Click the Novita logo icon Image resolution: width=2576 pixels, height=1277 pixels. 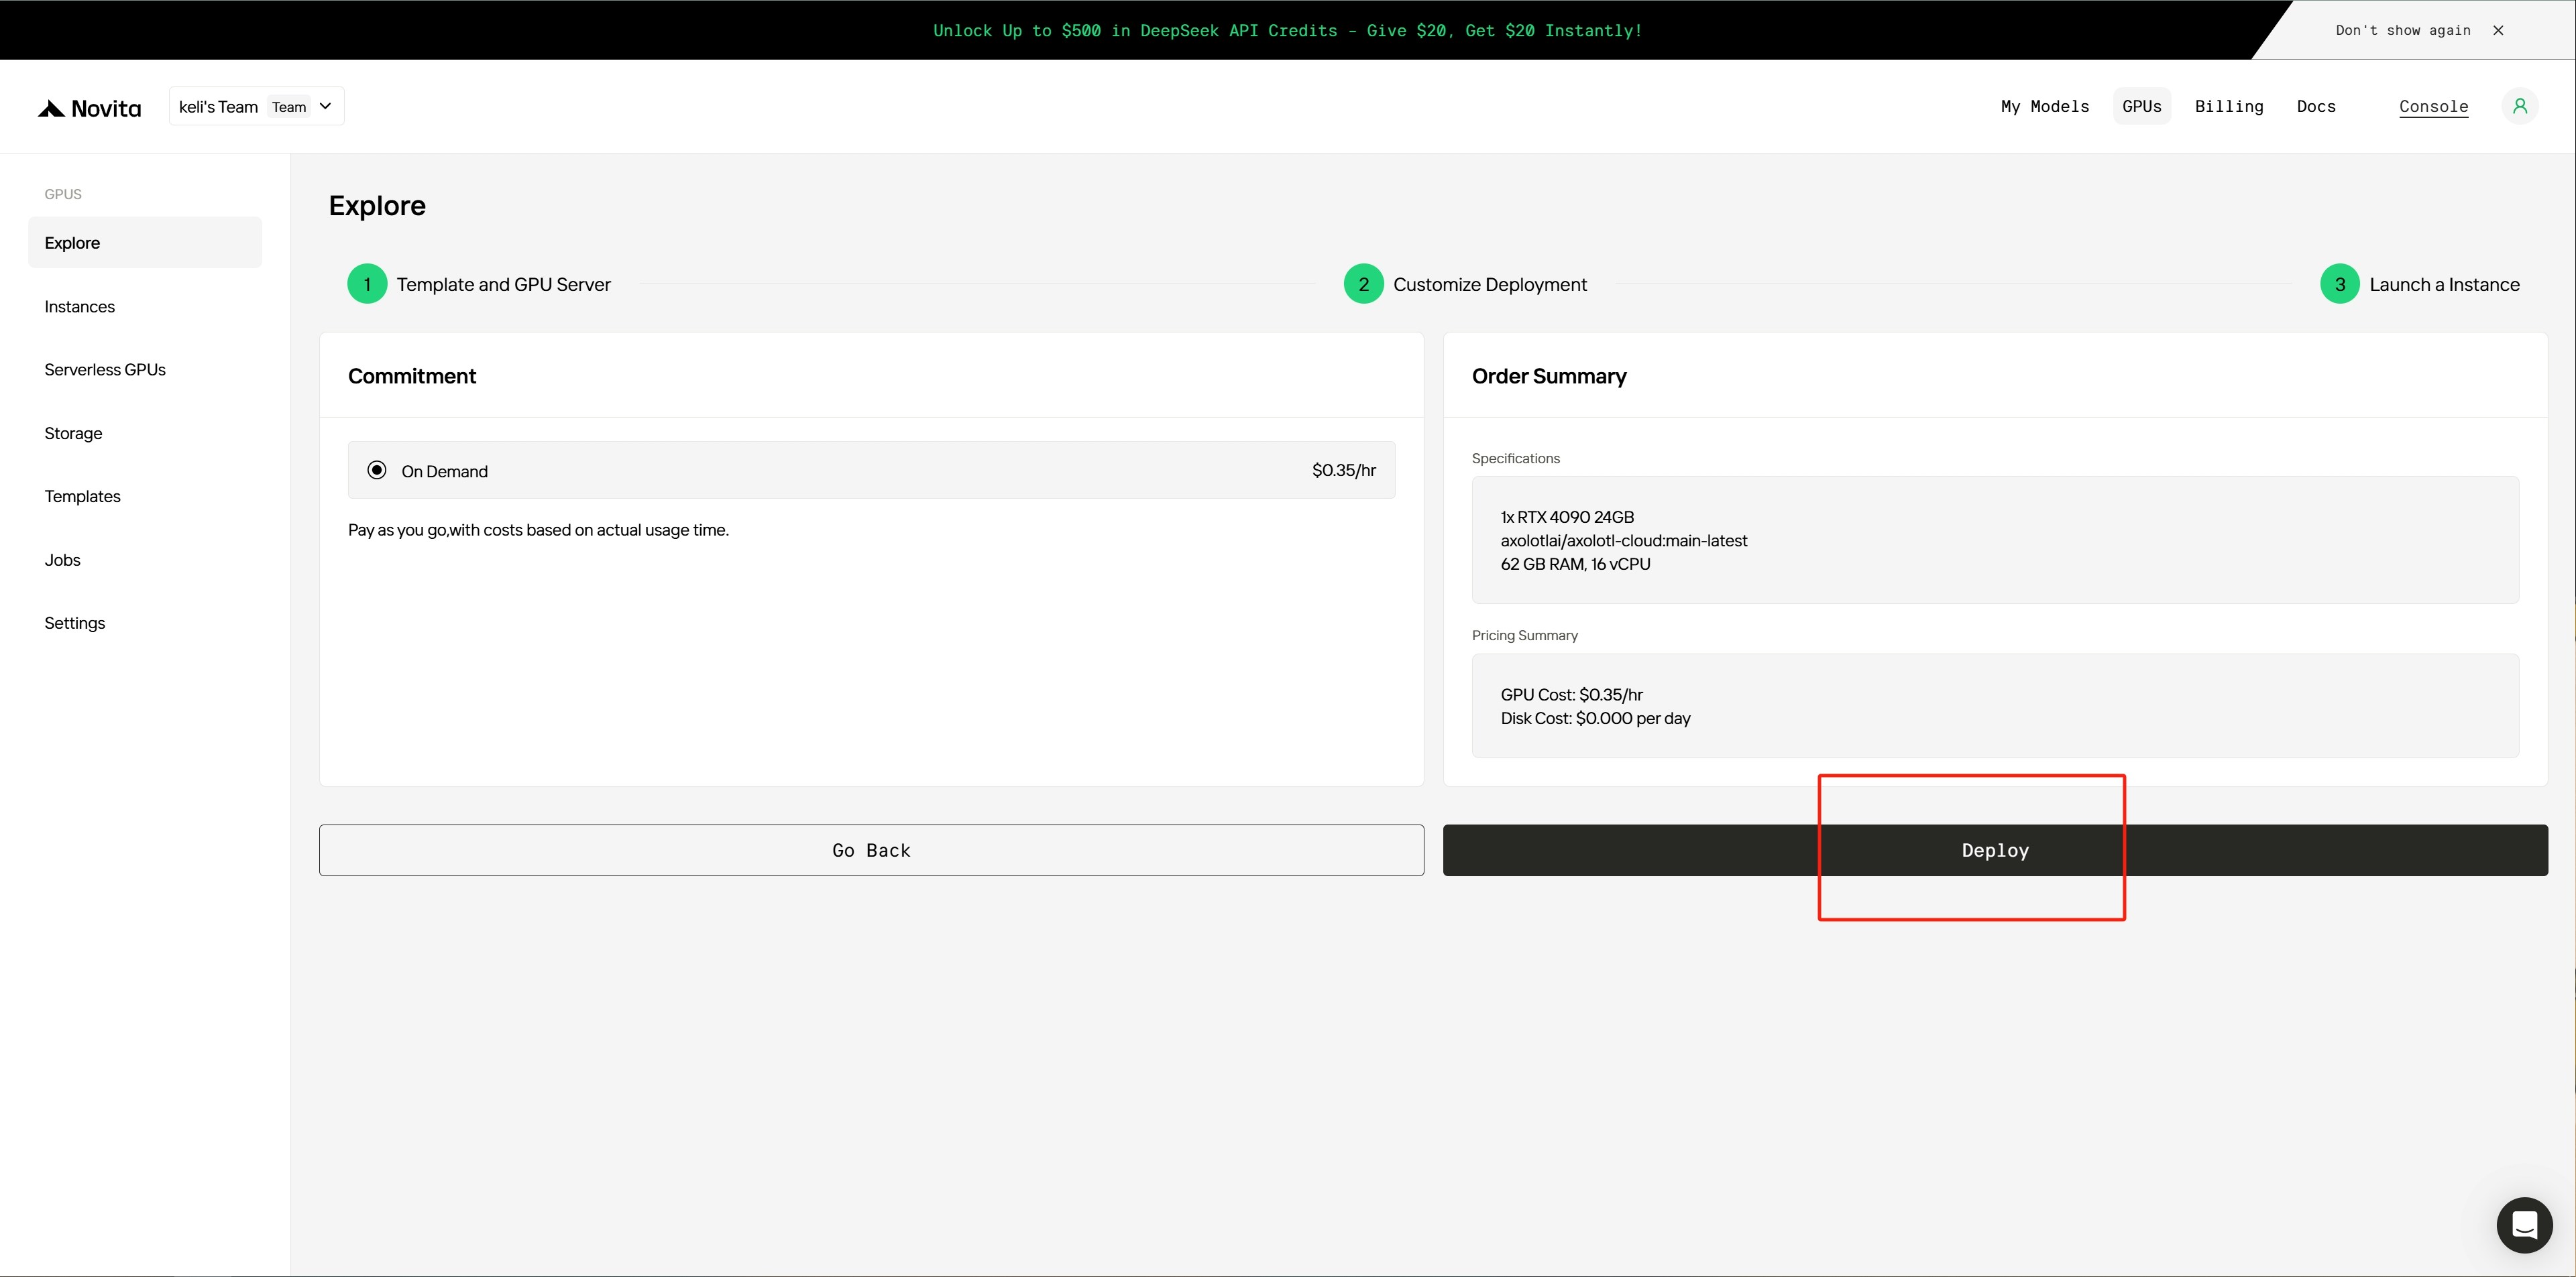click(x=51, y=108)
